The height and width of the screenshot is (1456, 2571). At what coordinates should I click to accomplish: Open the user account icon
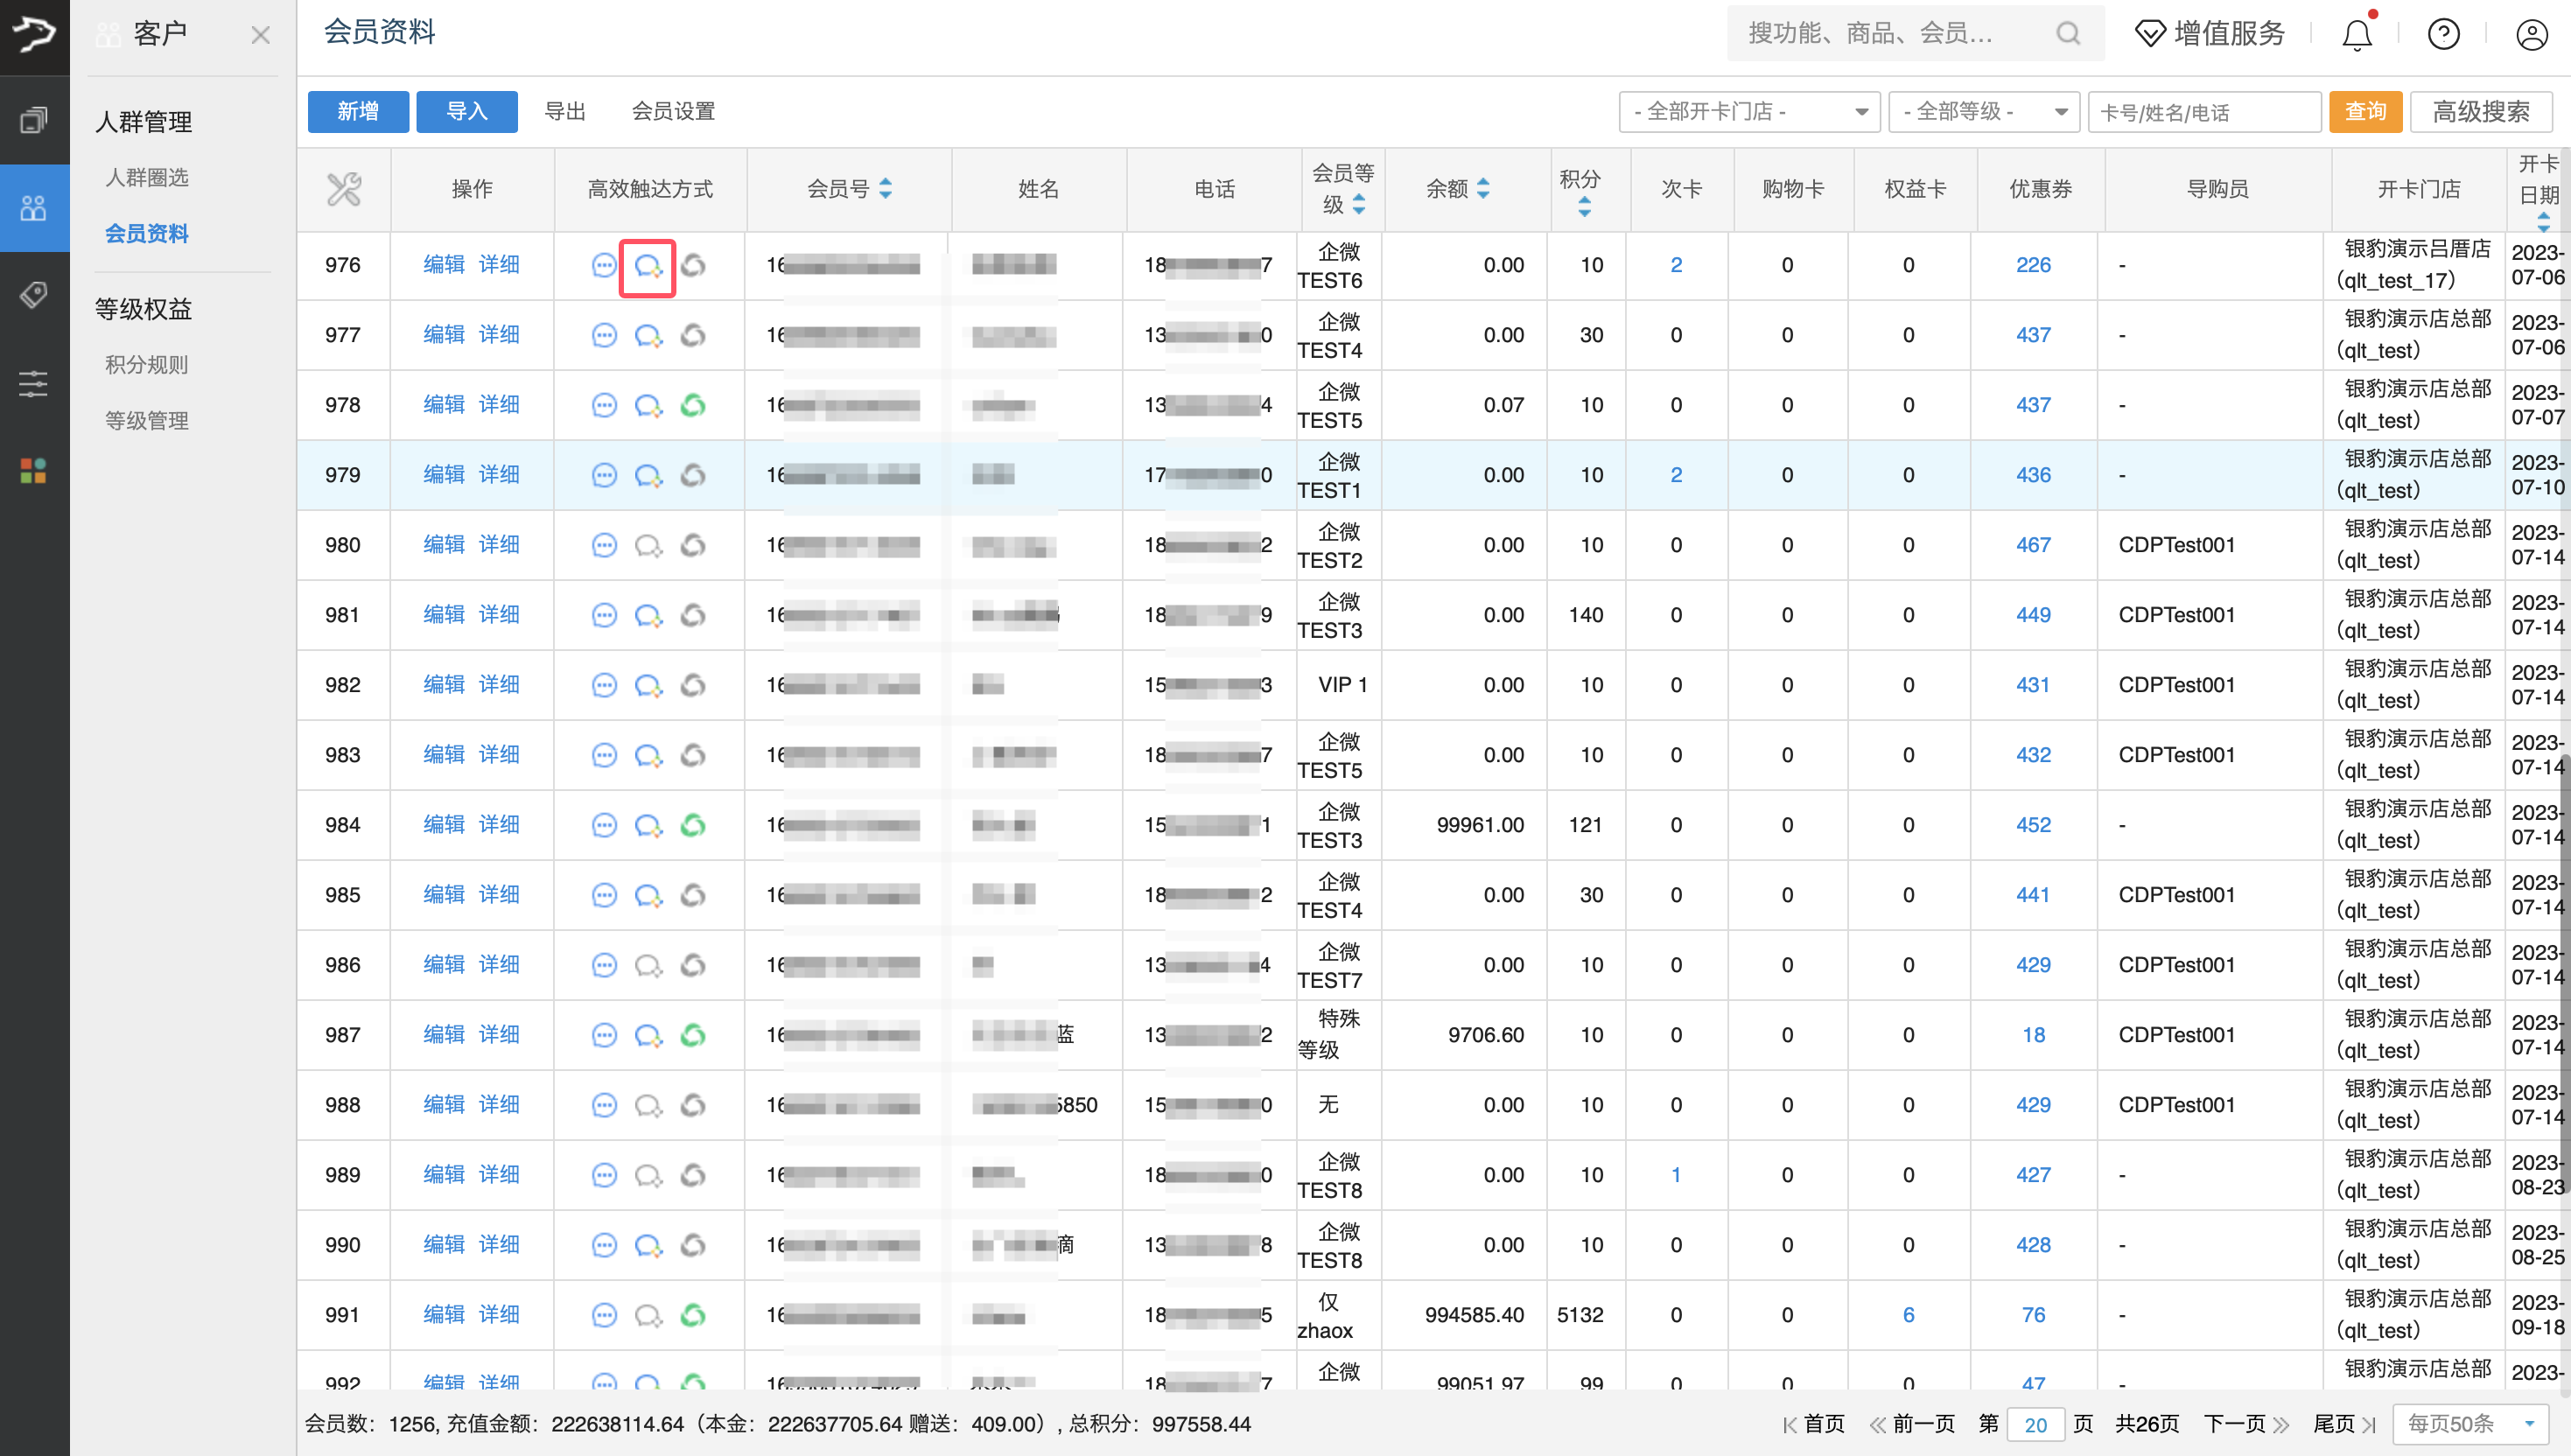pyautogui.click(x=2532, y=35)
